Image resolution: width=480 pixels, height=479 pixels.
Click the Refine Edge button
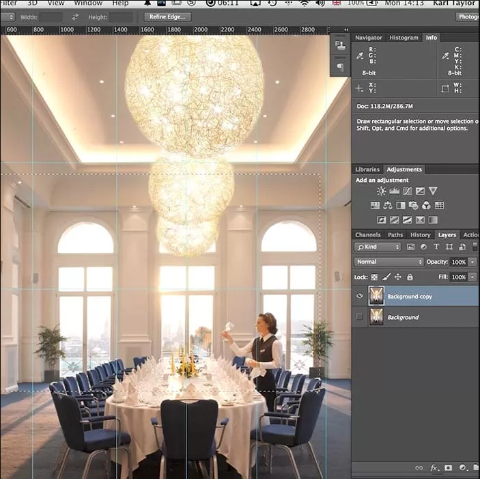click(x=167, y=17)
